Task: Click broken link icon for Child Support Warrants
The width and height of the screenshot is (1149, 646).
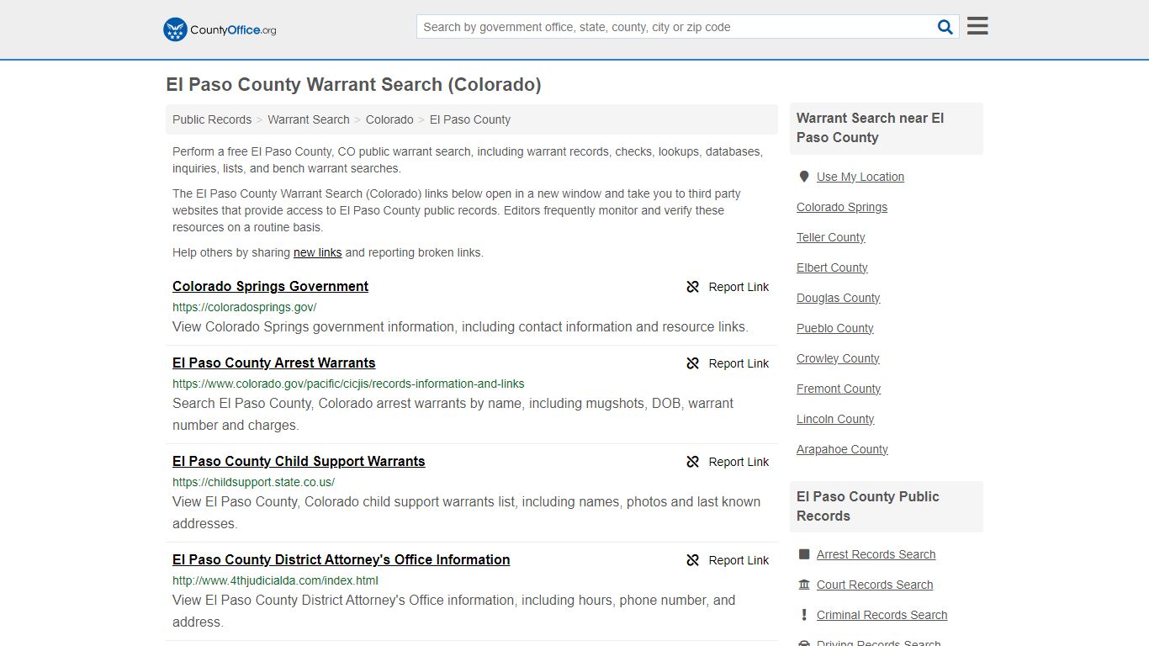Action: 692,462
